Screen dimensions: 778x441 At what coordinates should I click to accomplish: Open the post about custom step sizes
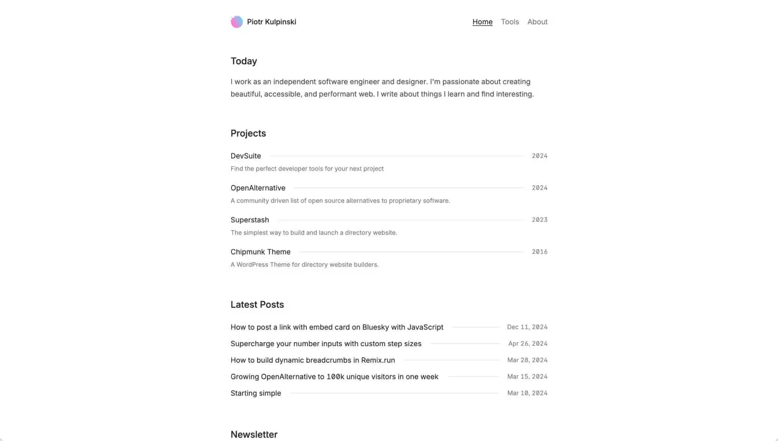pyautogui.click(x=326, y=344)
